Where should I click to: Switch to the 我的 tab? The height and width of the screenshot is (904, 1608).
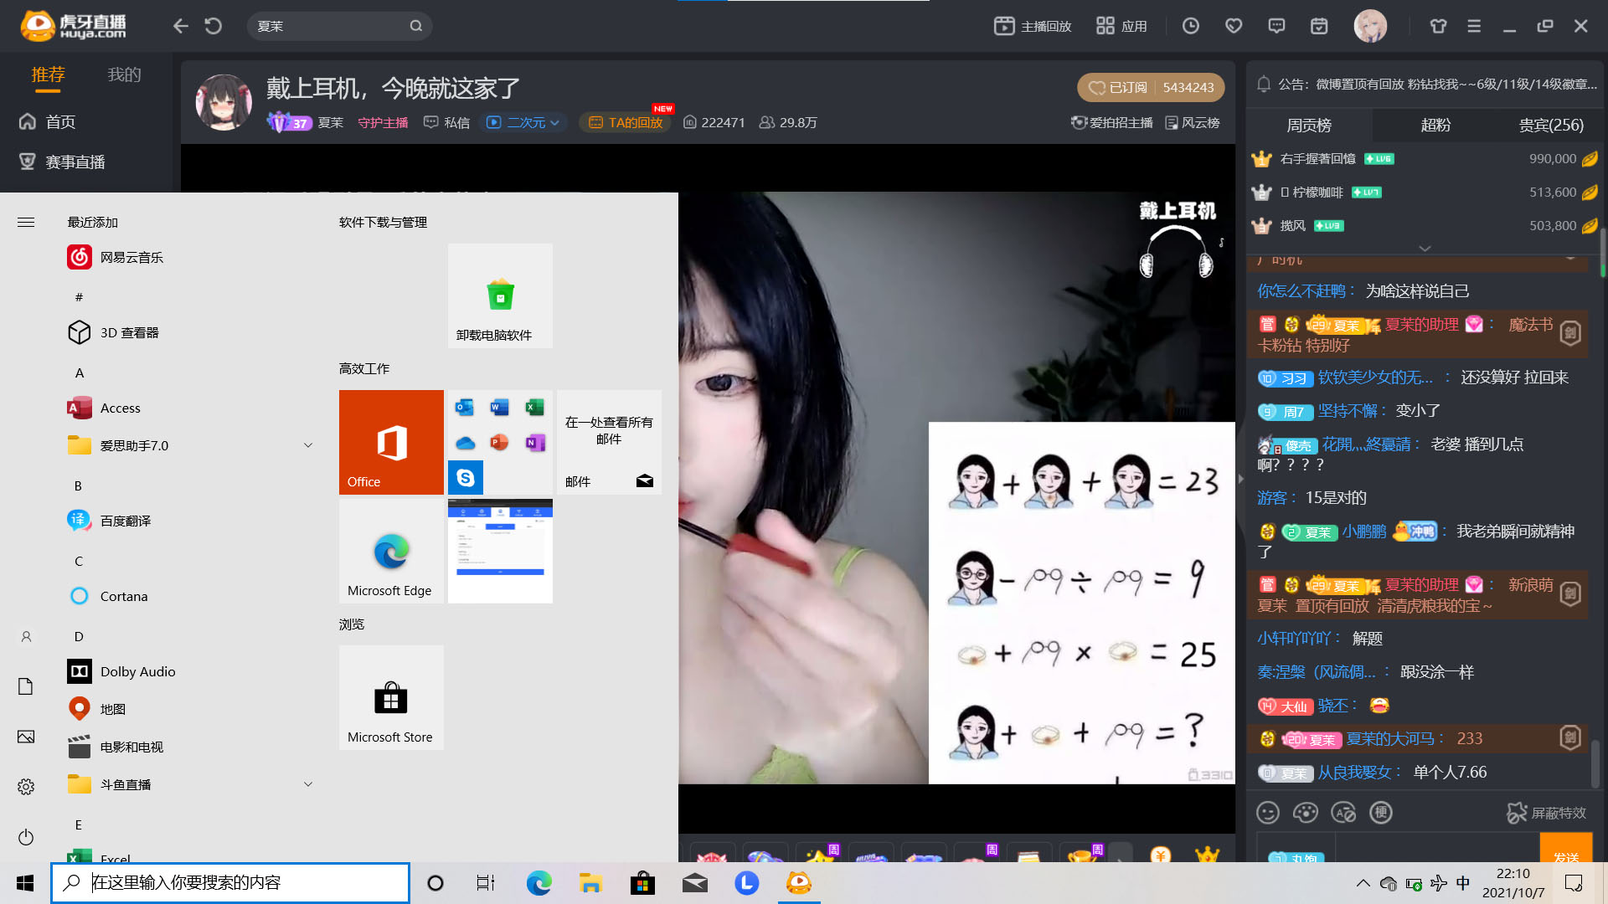[124, 74]
